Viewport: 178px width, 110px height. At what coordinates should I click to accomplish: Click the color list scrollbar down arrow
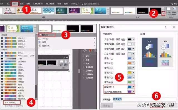click(36, 99)
